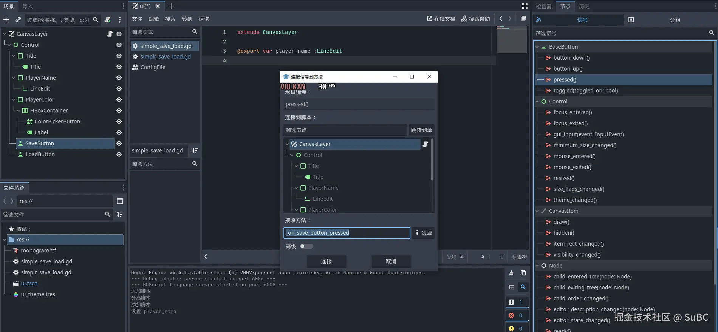Open the 调试 (Debug) menu
The width and height of the screenshot is (718, 332).
point(204,19)
